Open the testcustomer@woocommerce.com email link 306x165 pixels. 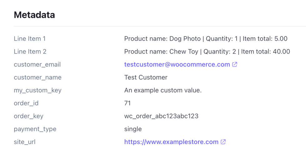coord(177,64)
